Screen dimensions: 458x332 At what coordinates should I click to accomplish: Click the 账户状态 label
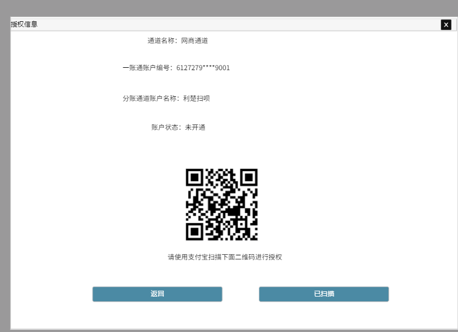point(166,127)
